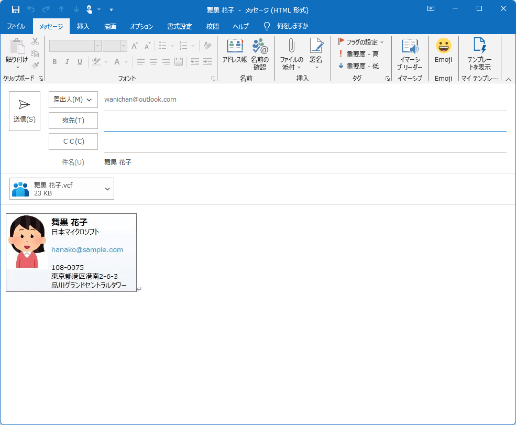This screenshot has height=425, width=516.
Task: Click the Save icon in title bar
Action: coord(15,9)
